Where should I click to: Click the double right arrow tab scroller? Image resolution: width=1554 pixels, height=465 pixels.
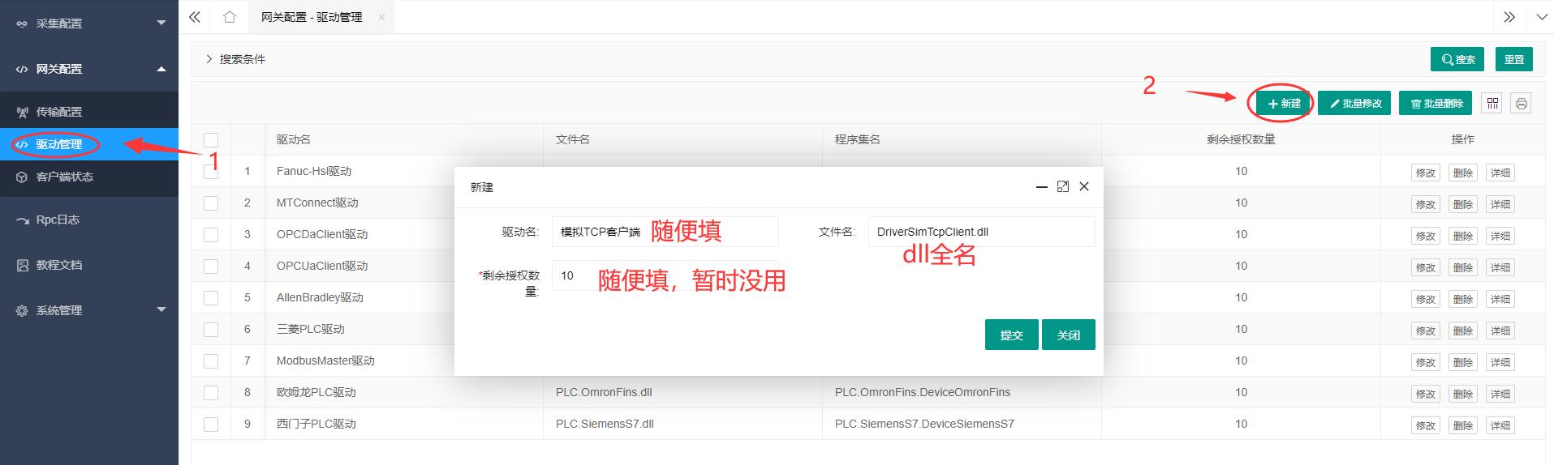point(1509,17)
